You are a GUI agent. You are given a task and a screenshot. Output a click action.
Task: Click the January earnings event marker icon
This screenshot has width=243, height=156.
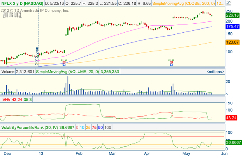point(64,62)
